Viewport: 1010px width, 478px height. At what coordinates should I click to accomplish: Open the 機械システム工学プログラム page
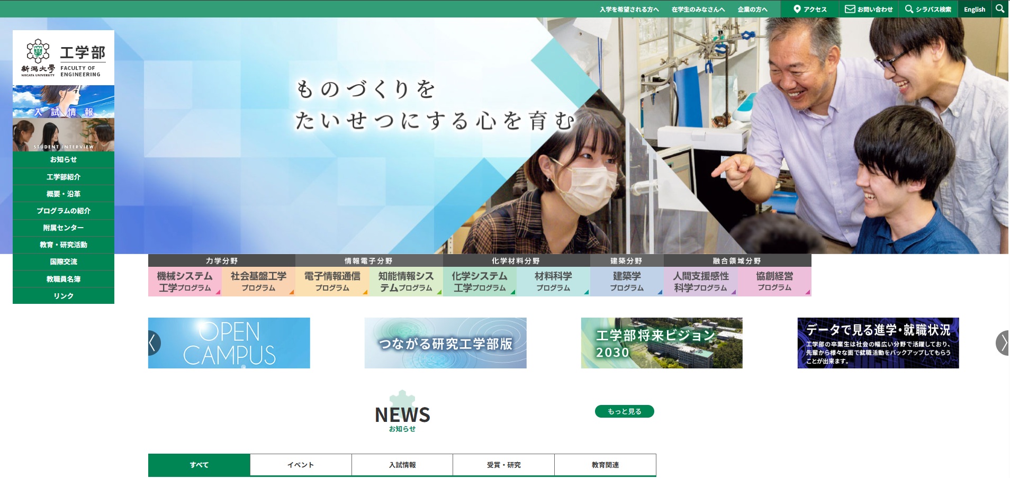(x=185, y=281)
